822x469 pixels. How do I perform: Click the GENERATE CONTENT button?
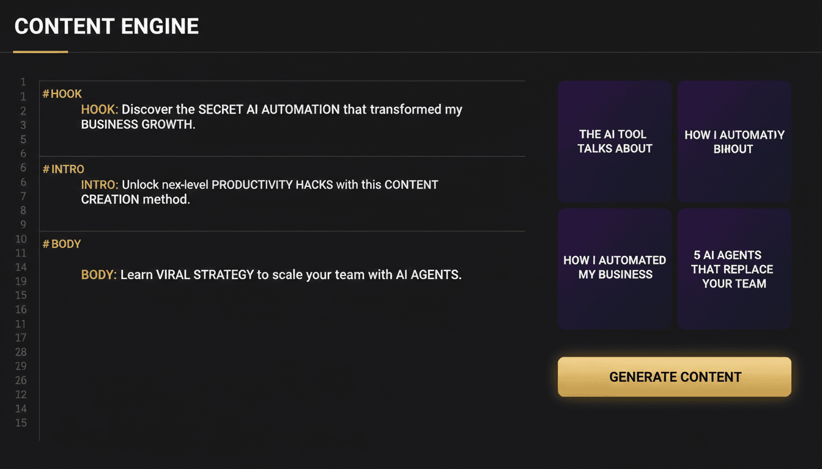pyautogui.click(x=674, y=377)
